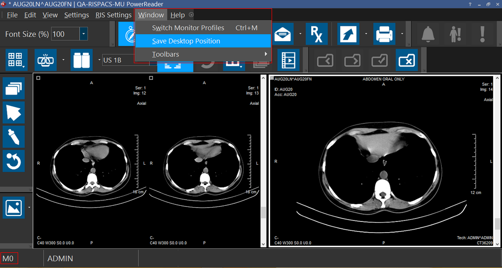Open the RIS Settings menu

click(113, 15)
